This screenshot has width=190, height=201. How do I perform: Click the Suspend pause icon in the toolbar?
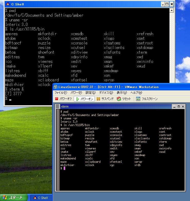98,99
